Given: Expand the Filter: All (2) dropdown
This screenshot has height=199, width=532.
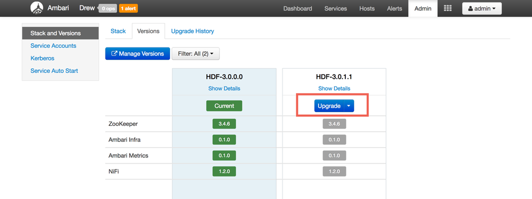Looking at the screenshot, I should [196, 54].
